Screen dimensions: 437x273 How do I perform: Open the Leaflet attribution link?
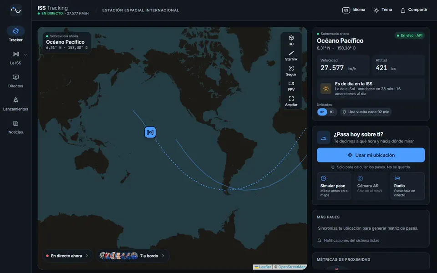[263, 267]
